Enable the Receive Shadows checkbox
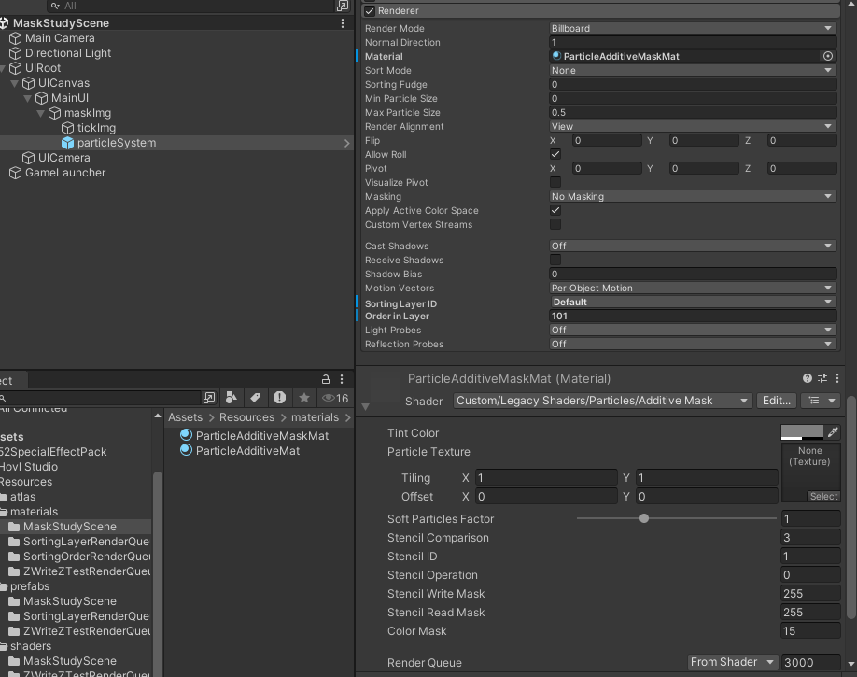The height and width of the screenshot is (677, 857). tap(555, 260)
